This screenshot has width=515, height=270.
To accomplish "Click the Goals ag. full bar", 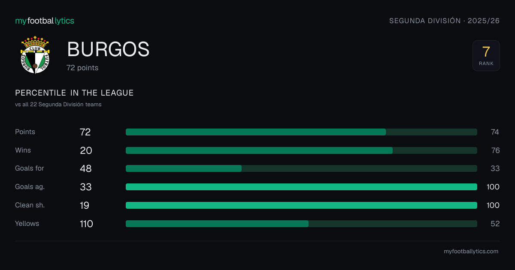I will click(301, 187).
